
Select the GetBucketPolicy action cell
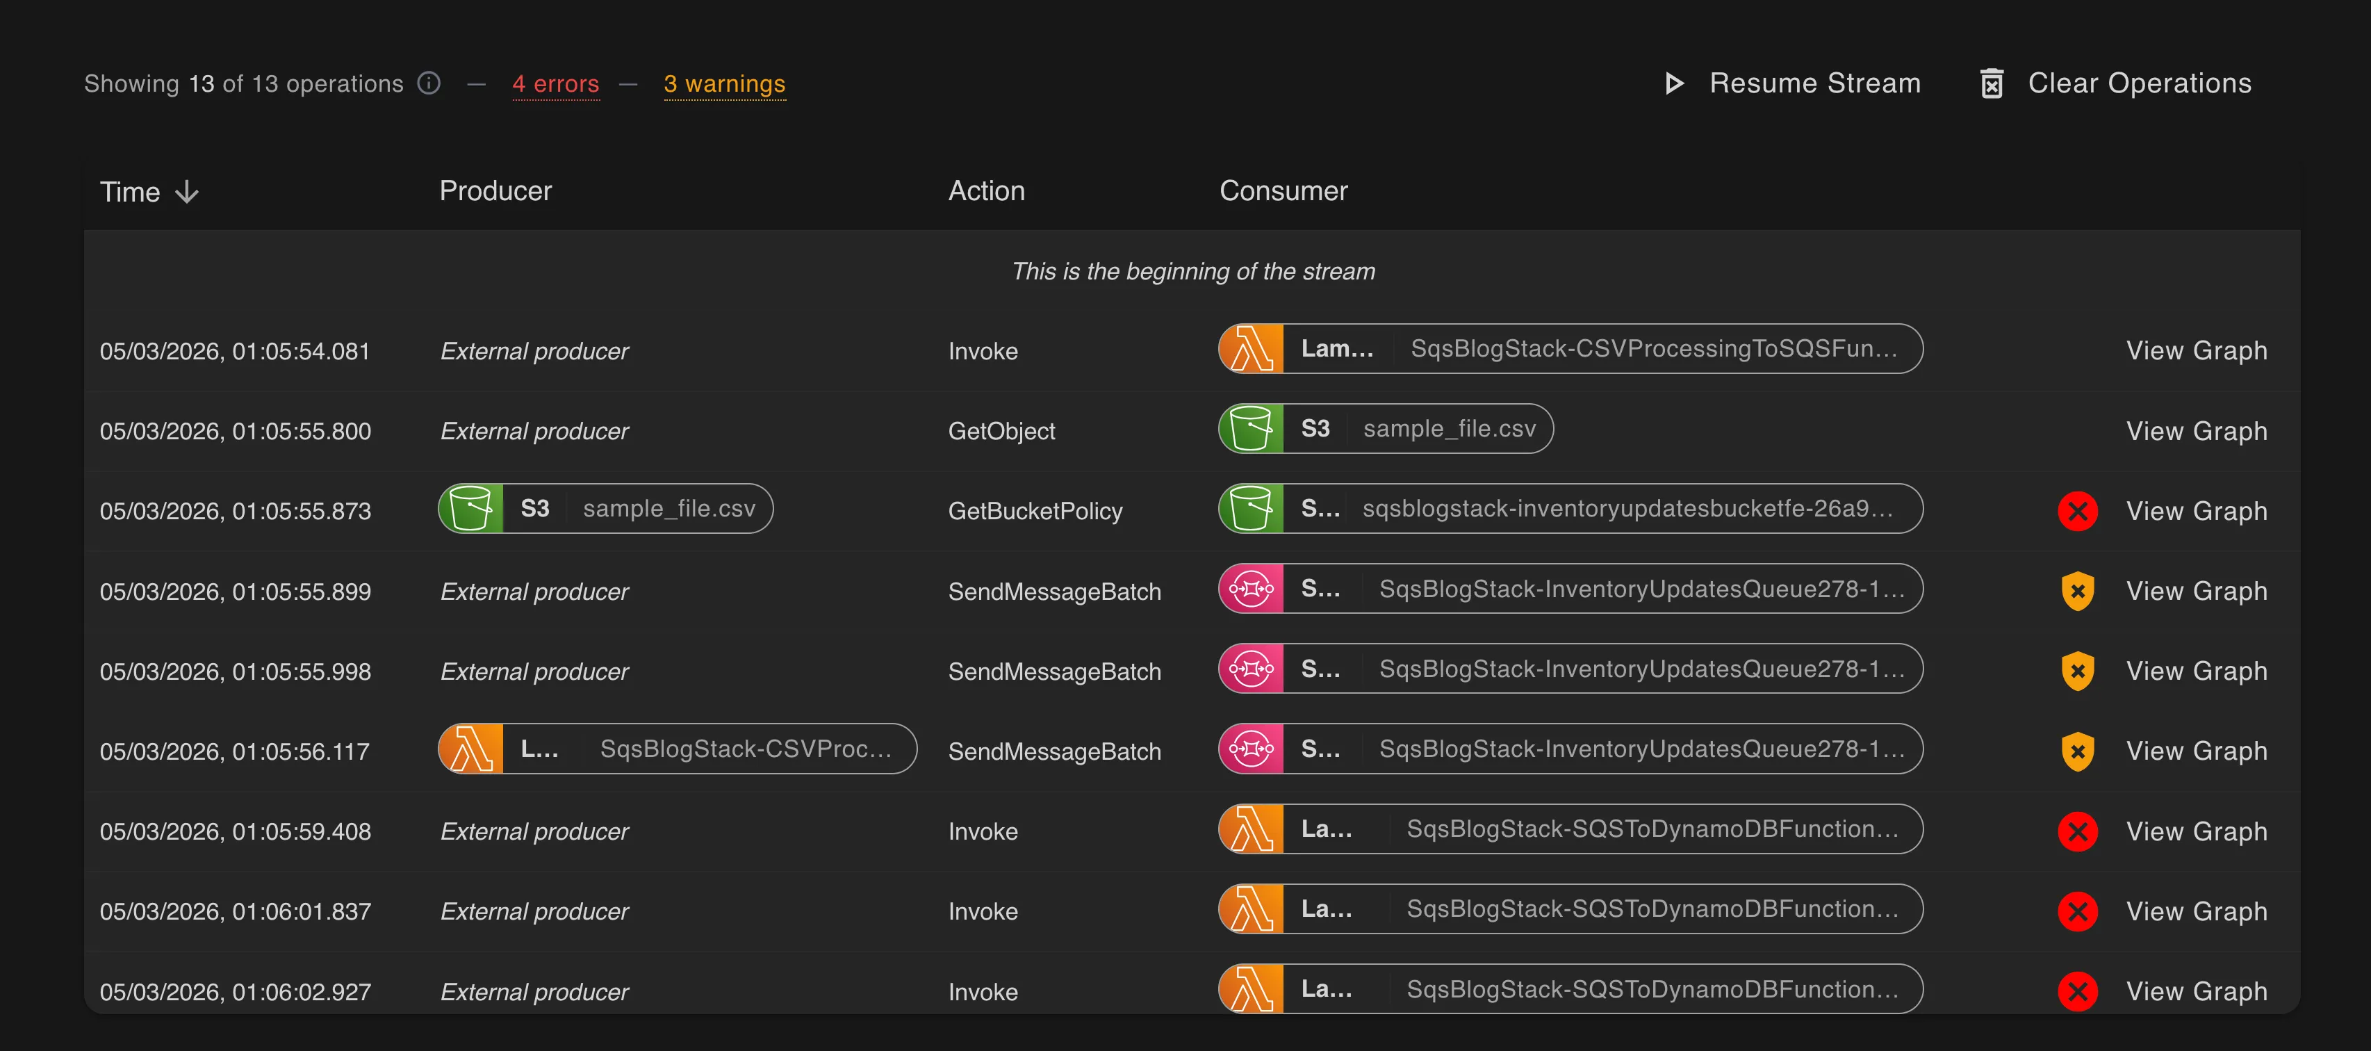tap(1035, 512)
